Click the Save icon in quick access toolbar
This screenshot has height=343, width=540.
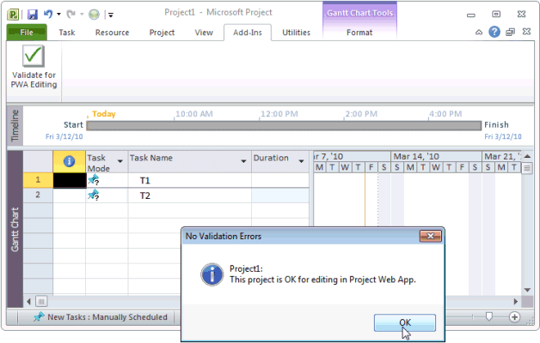coord(33,14)
